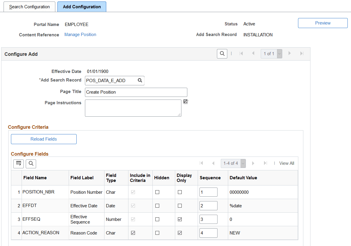351x246 pixels.
Task: Open the grid personalization icon in Configure Fields
Action: click(18, 164)
